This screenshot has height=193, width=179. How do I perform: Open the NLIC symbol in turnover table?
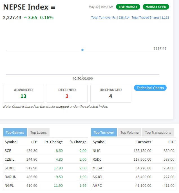pos(96,151)
